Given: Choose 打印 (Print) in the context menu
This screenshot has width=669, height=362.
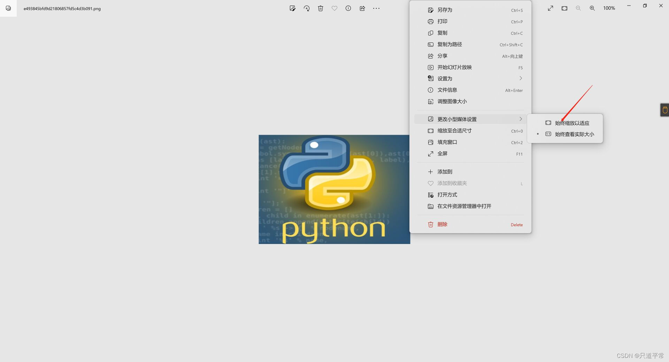Looking at the screenshot, I should pyautogui.click(x=470, y=22).
